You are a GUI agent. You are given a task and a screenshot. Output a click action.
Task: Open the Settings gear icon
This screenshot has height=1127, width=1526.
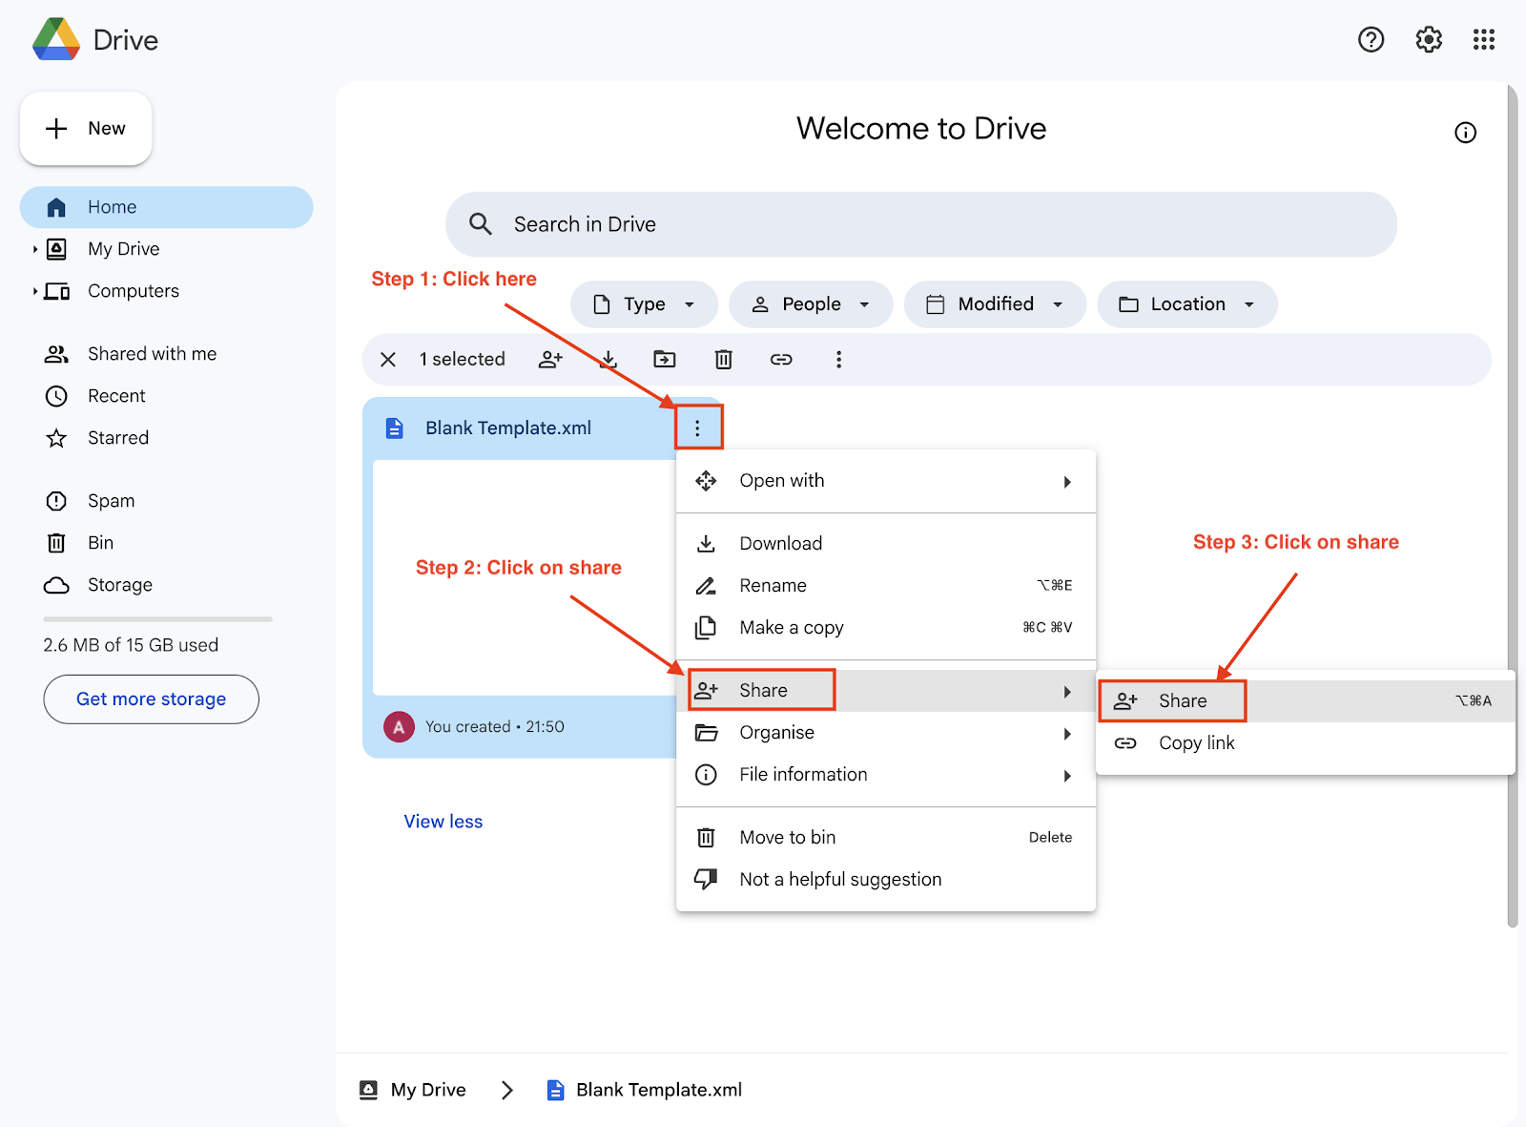pyautogui.click(x=1429, y=39)
